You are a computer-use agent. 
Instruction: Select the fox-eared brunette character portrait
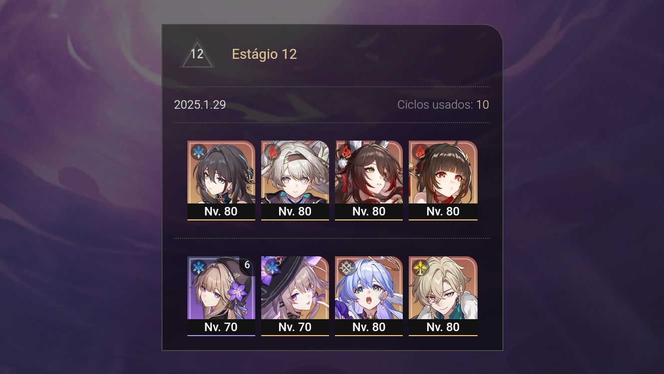[x=369, y=181]
